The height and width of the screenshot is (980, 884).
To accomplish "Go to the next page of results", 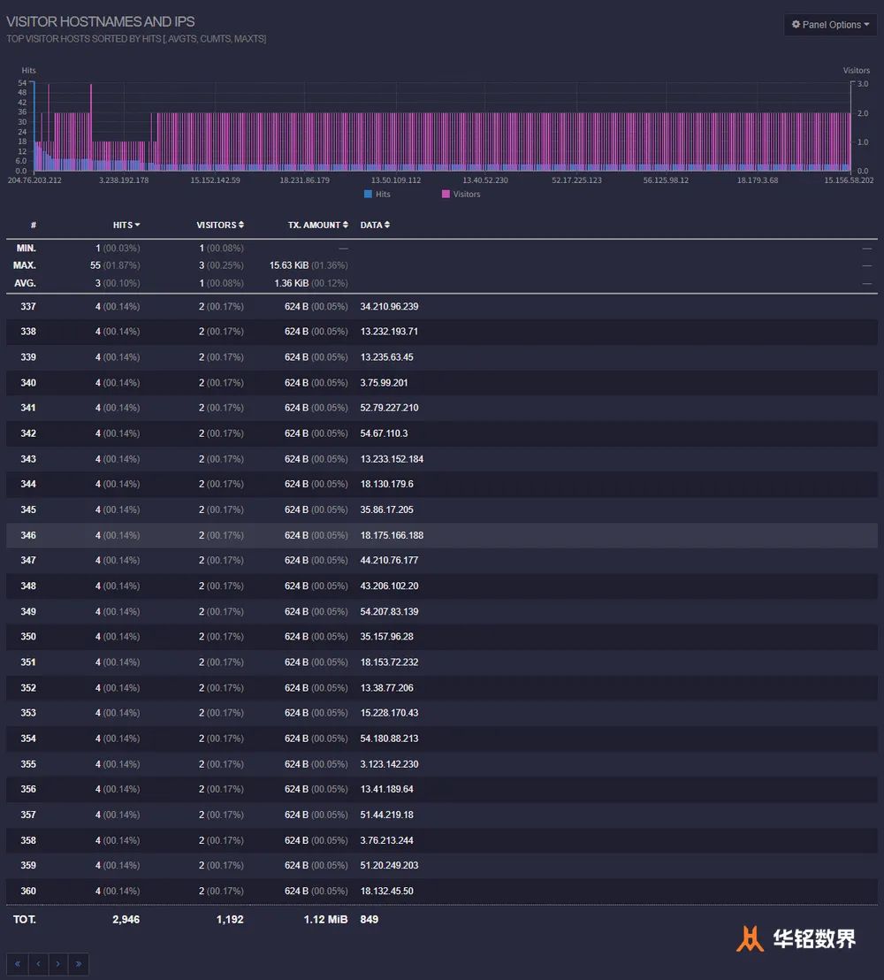I will pos(58,964).
